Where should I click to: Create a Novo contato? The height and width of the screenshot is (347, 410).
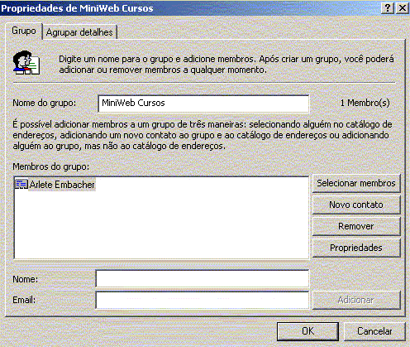[356, 205]
